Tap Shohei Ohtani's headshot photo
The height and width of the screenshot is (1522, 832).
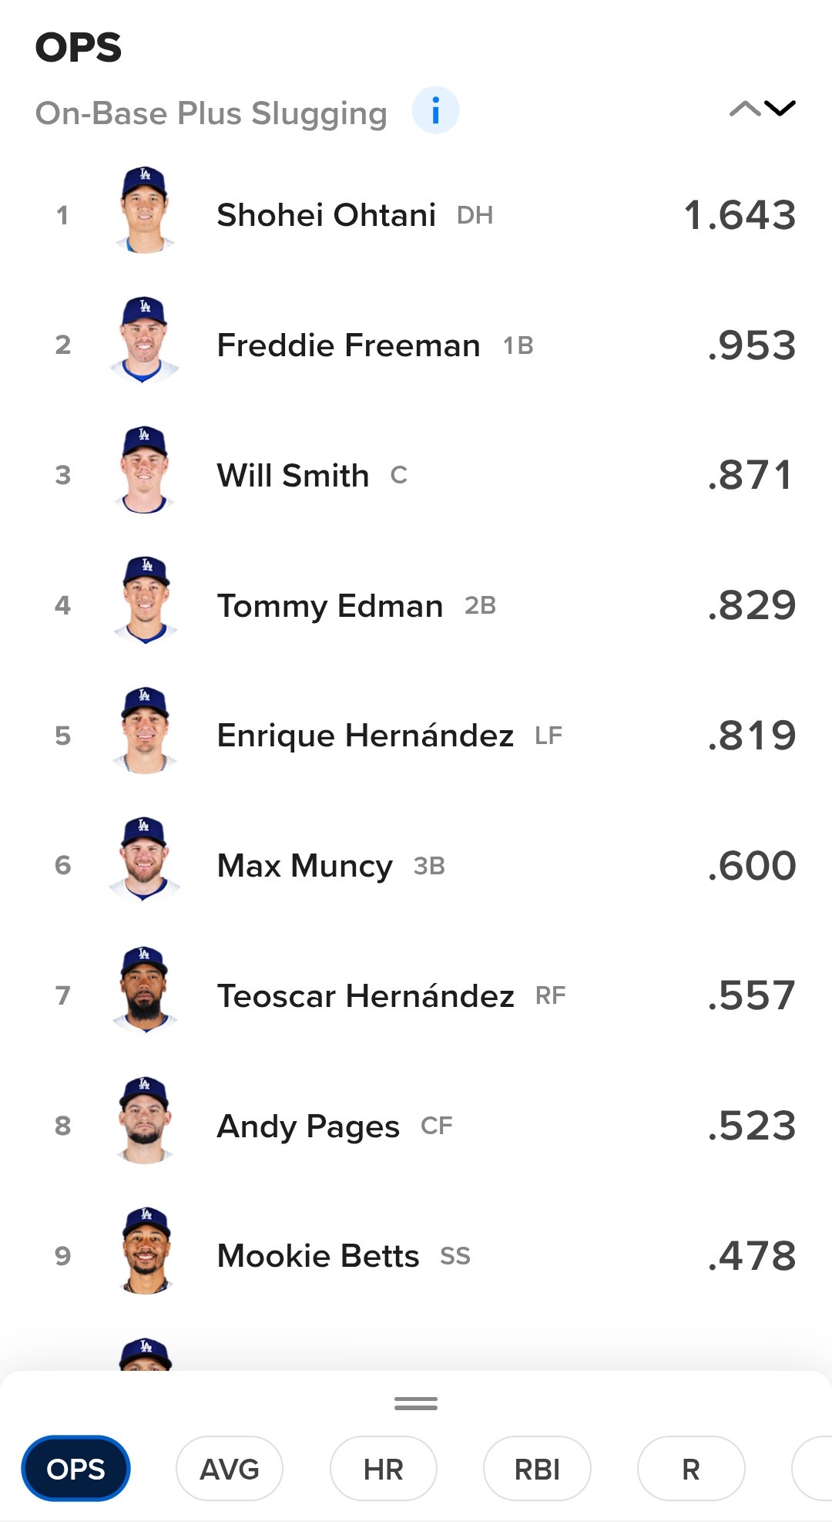(145, 210)
